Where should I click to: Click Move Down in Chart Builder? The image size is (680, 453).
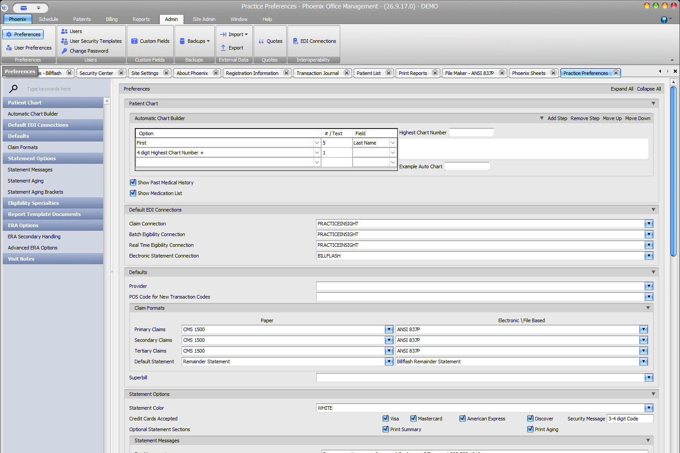pyautogui.click(x=638, y=118)
